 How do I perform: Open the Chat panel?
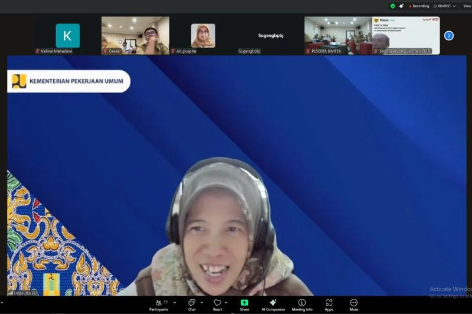192,305
